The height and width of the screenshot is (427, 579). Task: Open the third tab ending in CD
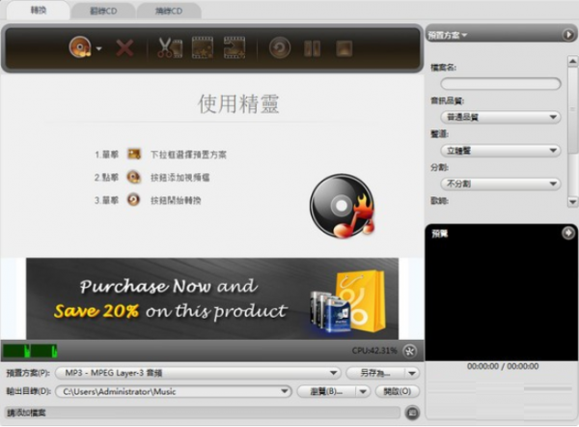[169, 11]
